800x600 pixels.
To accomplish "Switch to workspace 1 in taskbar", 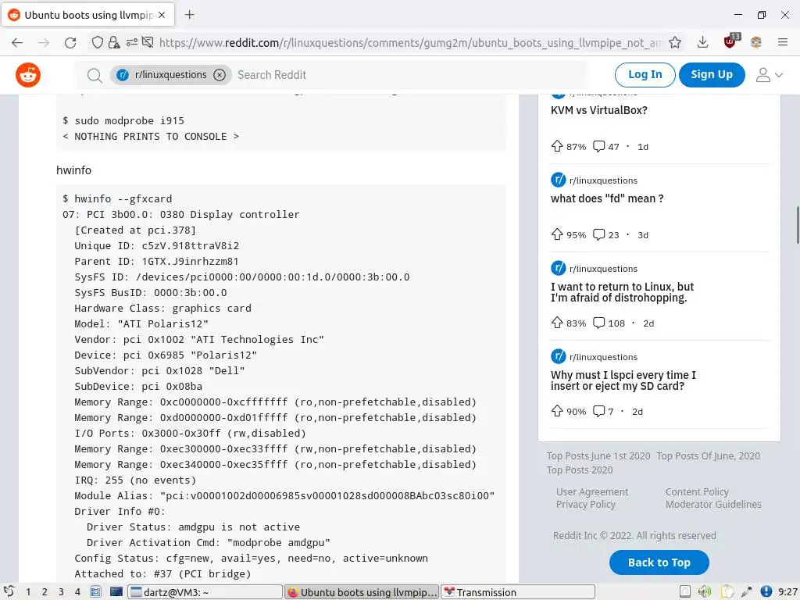I will (28, 592).
